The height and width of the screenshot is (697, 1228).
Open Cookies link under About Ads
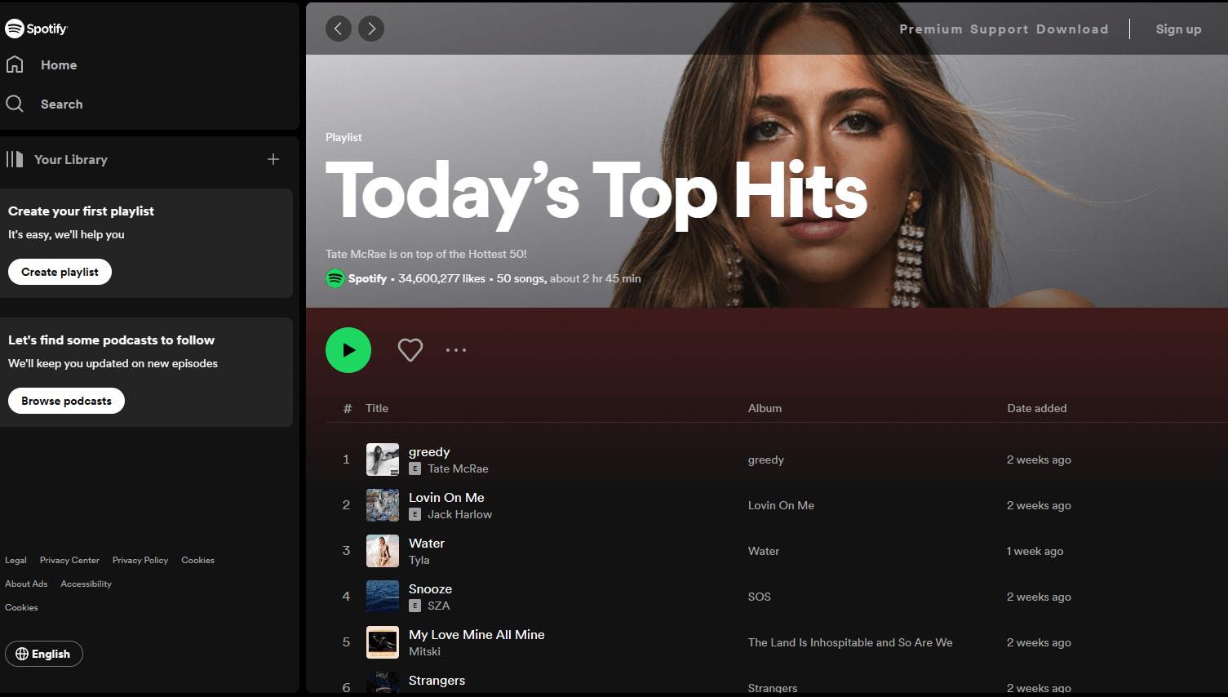(x=21, y=607)
